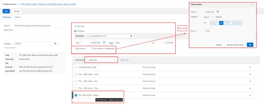Screen dimensions: 264x105
Task: Open the End Never dropdown
Action: pyautogui.click(x=210, y=31)
